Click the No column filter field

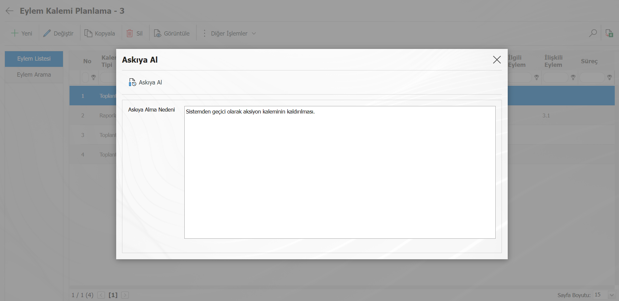pos(85,77)
